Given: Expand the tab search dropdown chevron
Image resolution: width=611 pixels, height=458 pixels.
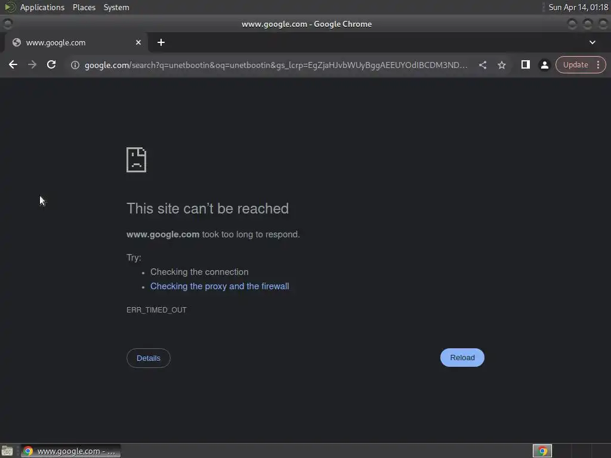Looking at the screenshot, I should [x=593, y=42].
